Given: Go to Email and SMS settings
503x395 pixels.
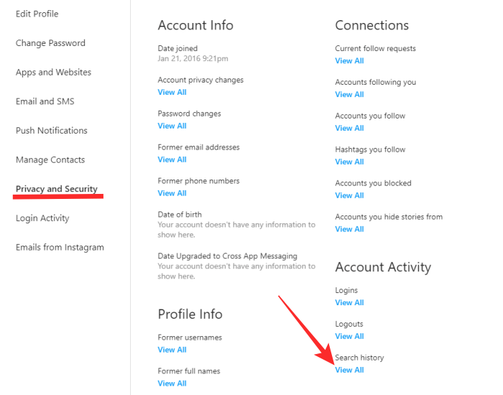Looking at the screenshot, I should pos(45,101).
